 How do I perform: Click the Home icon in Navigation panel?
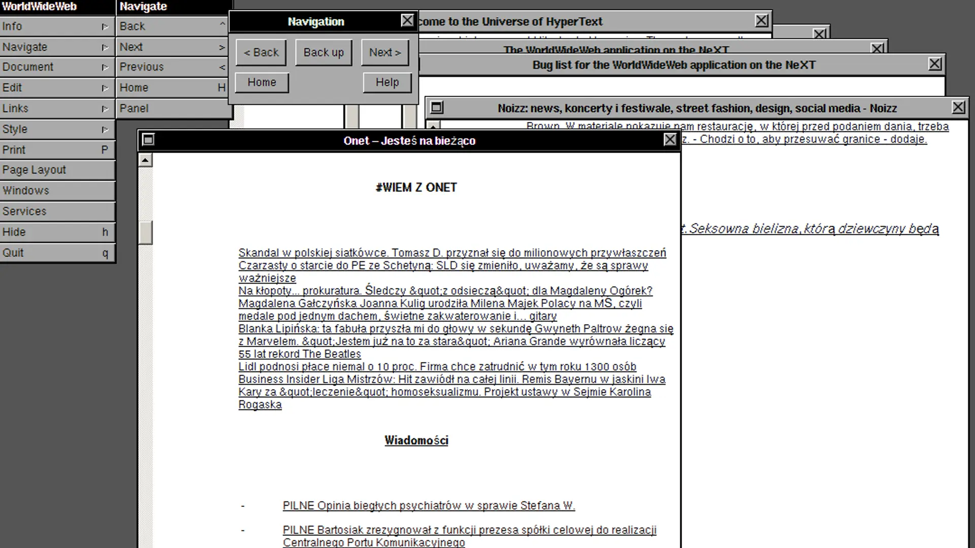click(261, 82)
